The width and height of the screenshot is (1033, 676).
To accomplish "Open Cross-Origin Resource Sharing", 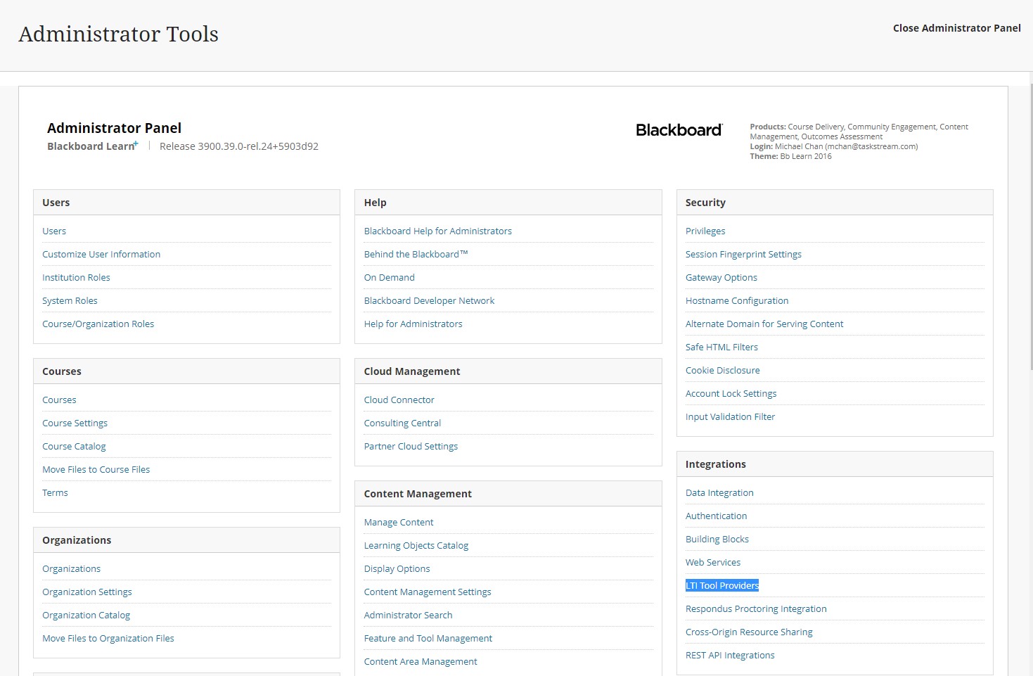I will 749,632.
